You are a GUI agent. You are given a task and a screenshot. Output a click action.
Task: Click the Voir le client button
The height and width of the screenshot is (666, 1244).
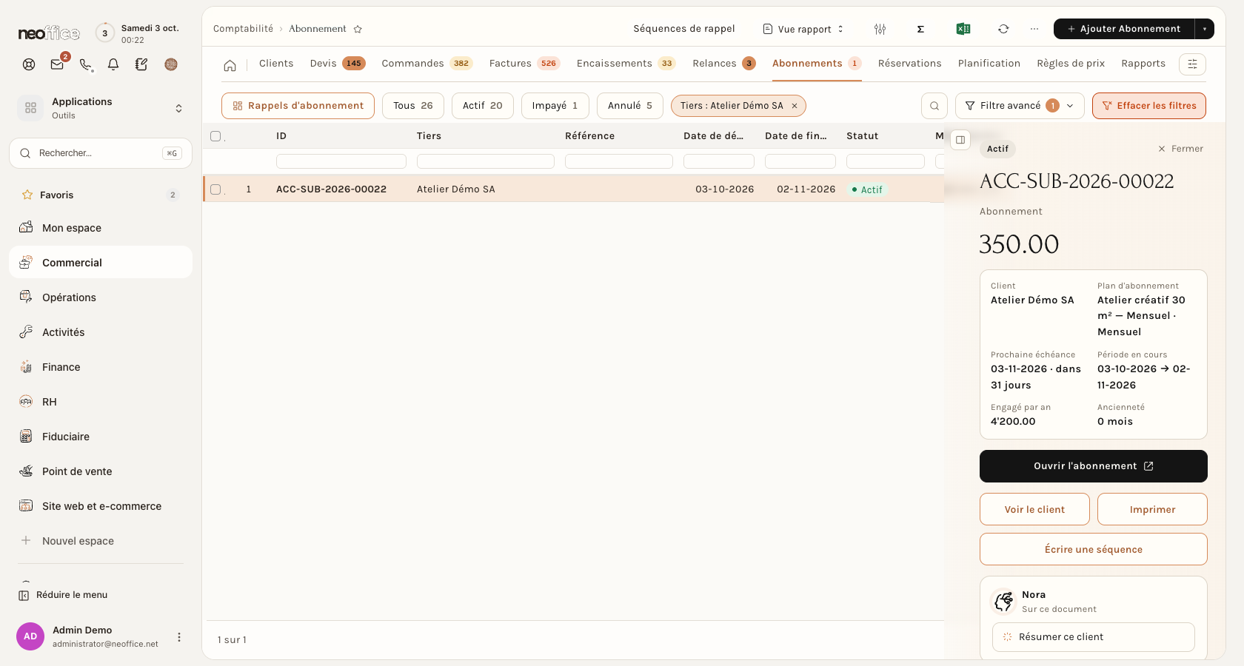pos(1034,509)
